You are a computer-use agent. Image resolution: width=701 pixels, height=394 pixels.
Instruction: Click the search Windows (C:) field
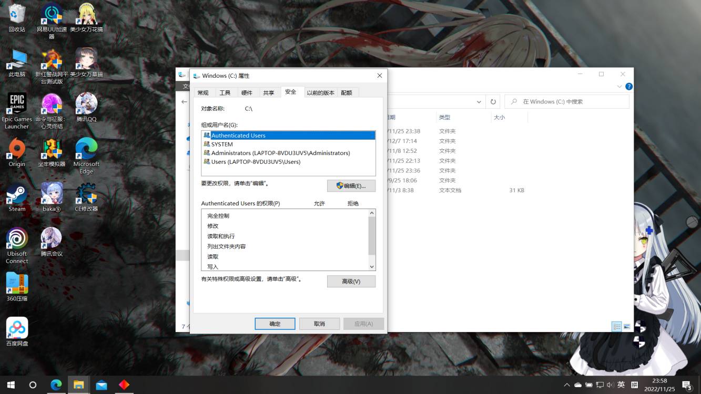pyautogui.click(x=567, y=102)
